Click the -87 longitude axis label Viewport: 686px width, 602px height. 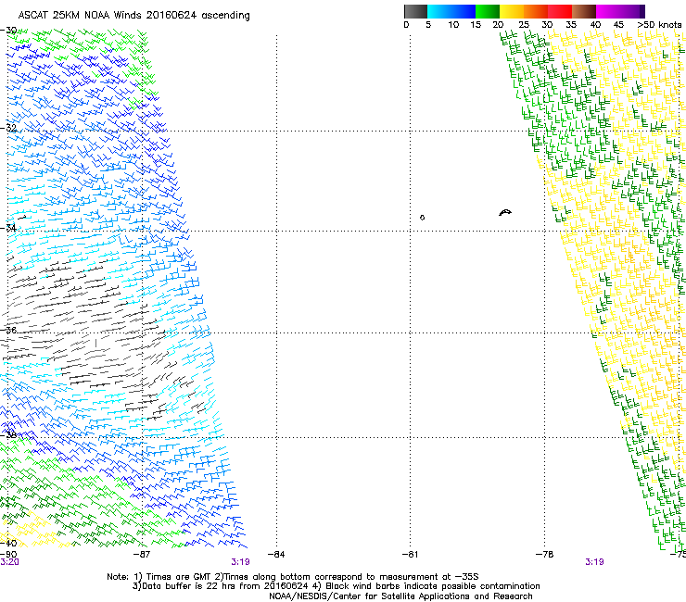click(141, 555)
